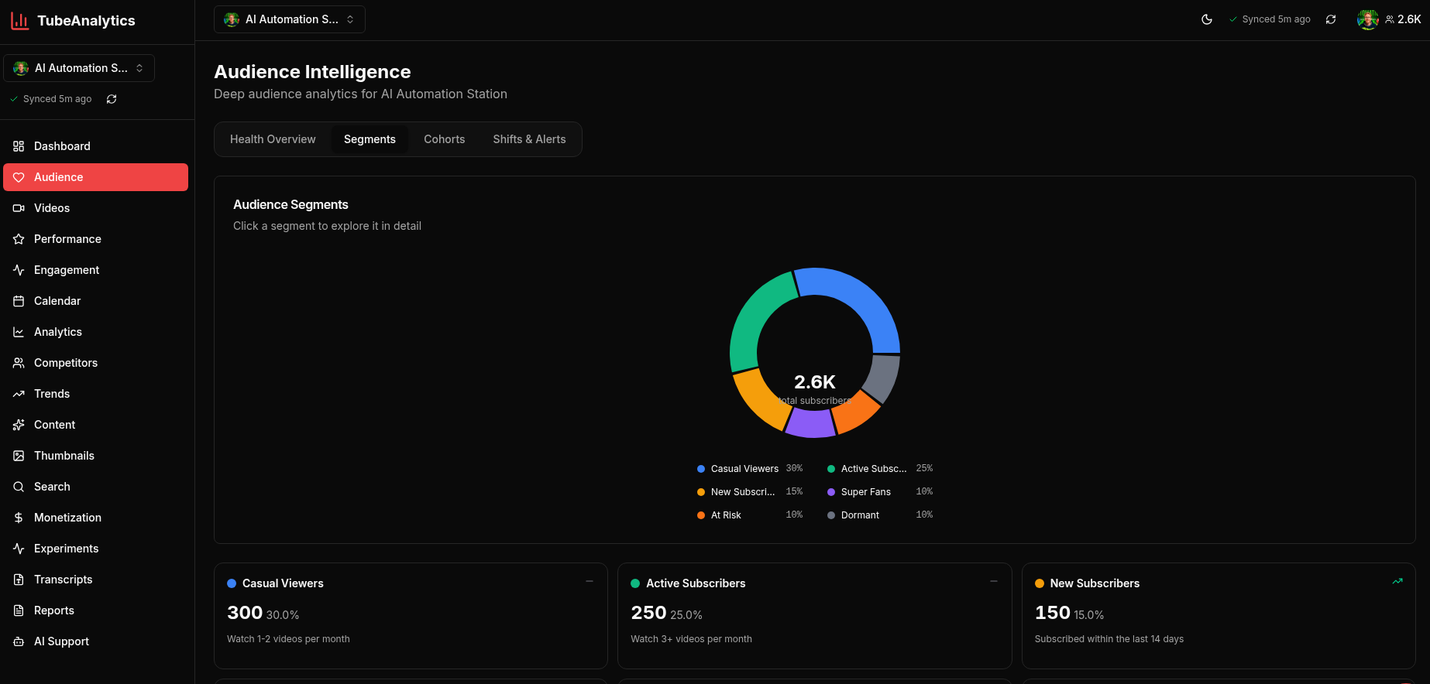Click the TubeAnalytics logo icon
Image resolution: width=1430 pixels, height=684 pixels.
(x=20, y=21)
